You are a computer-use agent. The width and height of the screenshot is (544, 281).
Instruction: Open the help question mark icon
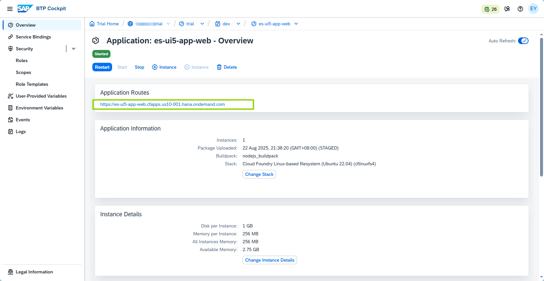point(520,9)
